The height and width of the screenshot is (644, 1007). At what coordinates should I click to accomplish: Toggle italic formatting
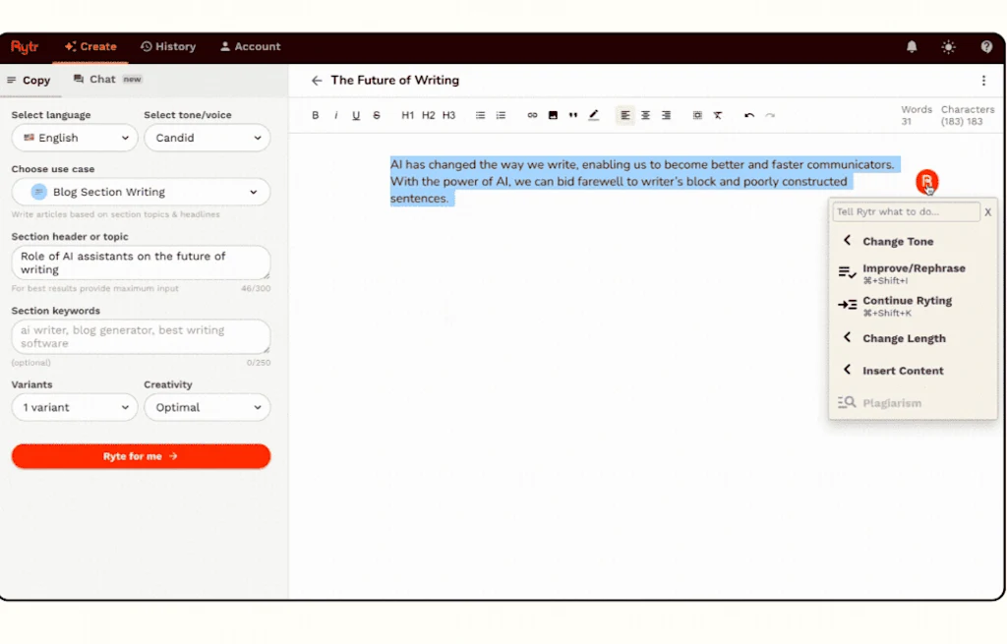pyautogui.click(x=335, y=115)
